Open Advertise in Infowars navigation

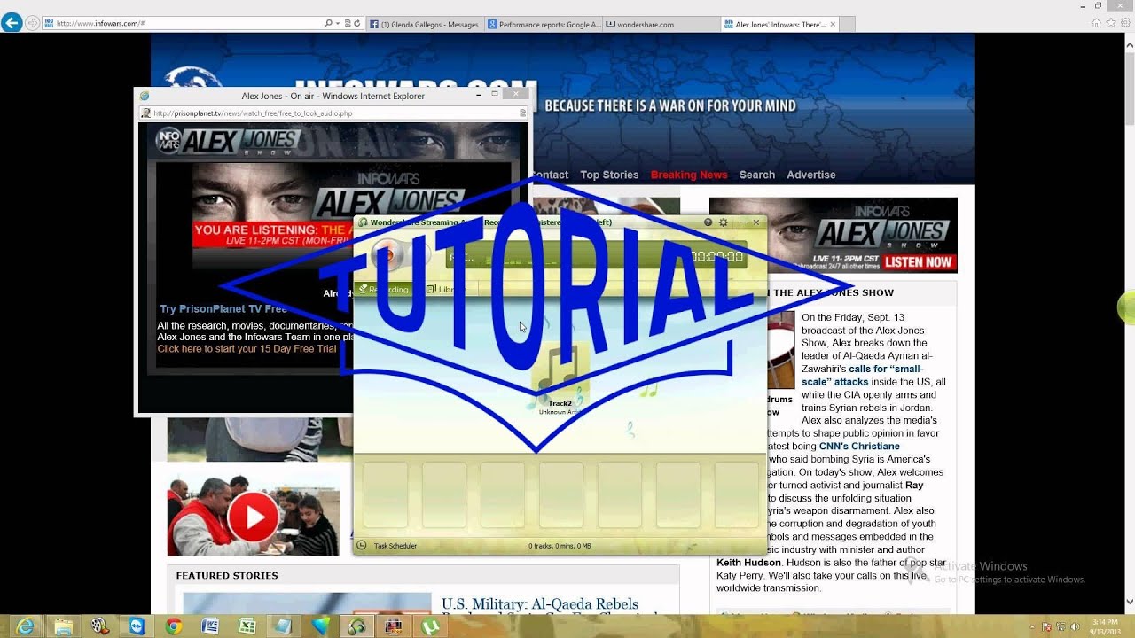[x=811, y=175]
